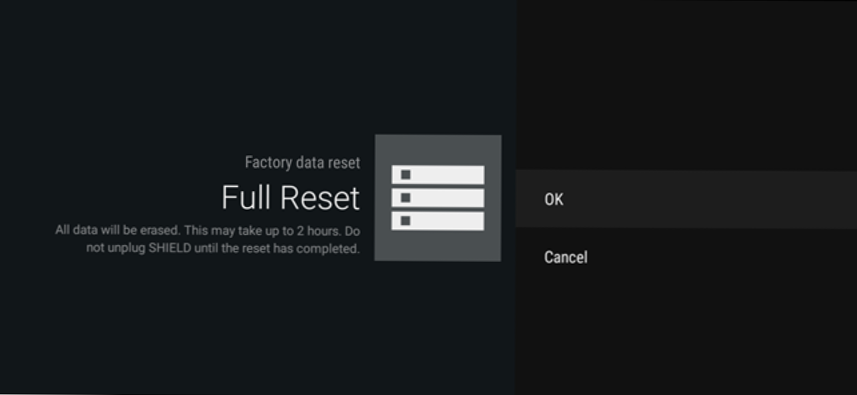This screenshot has height=395, width=857.
Task: Select Cancel to abort the reset
Action: [x=566, y=257]
